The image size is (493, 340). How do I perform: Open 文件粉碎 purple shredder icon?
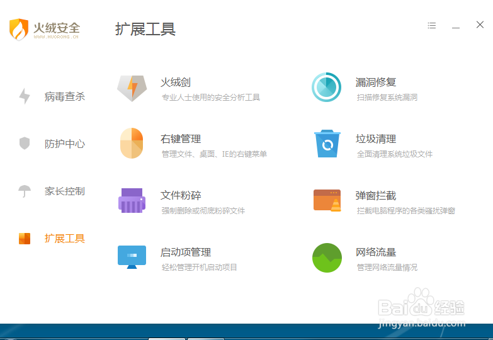click(132, 200)
